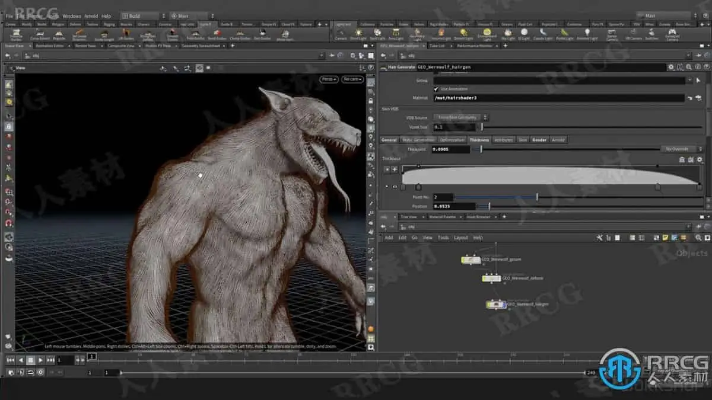The height and width of the screenshot is (400, 712).
Task: Expand the Persp viewport camera menu
Action: click(329, 79)
